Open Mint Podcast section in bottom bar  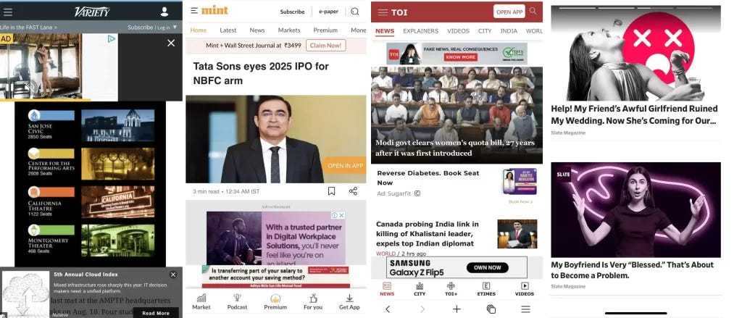click(x=237, y=302)
